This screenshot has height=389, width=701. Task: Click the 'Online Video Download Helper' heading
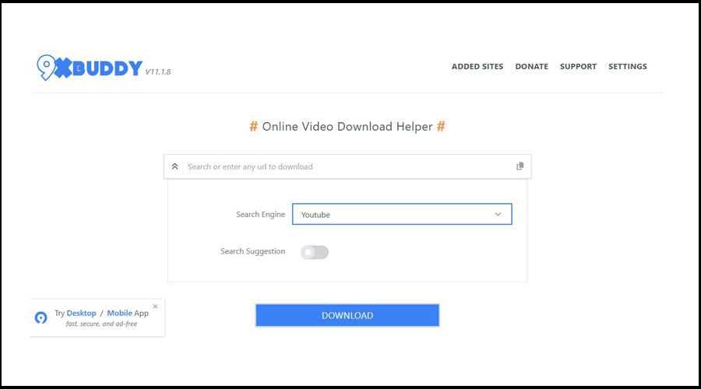pyautogui.click(x=347, y=127)
